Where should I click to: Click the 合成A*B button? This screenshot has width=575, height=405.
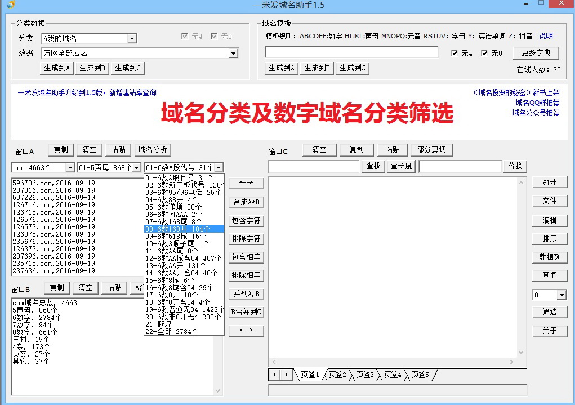click(x=246, y=202)
